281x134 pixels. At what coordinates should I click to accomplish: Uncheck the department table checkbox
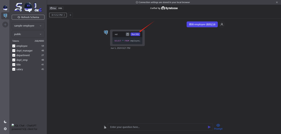(14, 55)
